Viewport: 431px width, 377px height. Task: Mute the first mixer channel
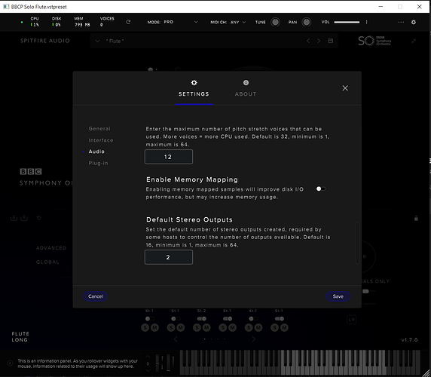(x=154, y=327)
